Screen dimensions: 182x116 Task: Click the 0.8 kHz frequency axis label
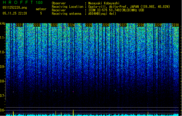[x=2, y=81]
